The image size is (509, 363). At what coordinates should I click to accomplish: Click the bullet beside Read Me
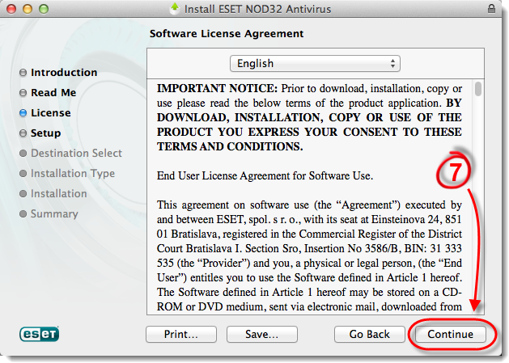(23, 93)
